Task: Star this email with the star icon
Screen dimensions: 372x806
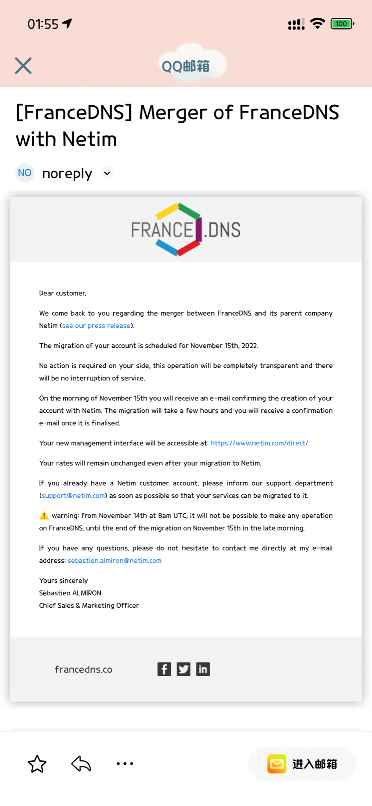Action: click(37, 763)
